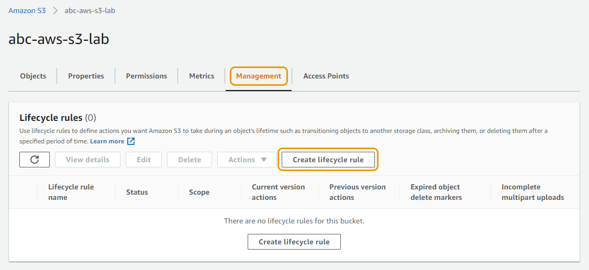
Task: Switch to the Objects tab
Action: coord(33,76)
